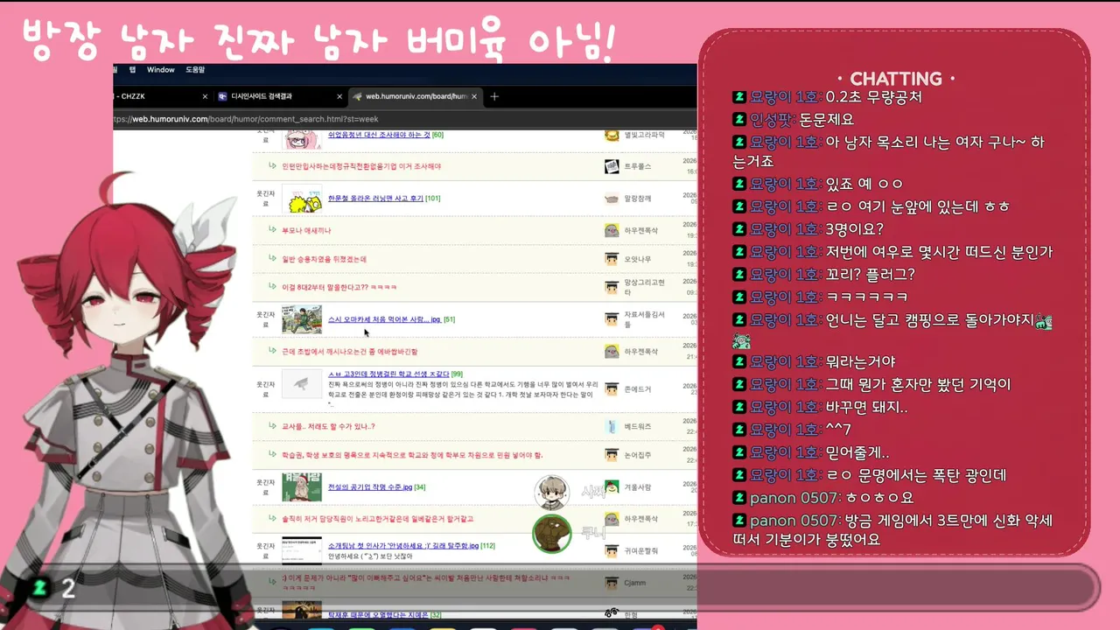The image size is (1120, 630).
Task: Click username panon 0507 beside ㅎㅇㅎㅇ요
Action: tap(794, 498)
